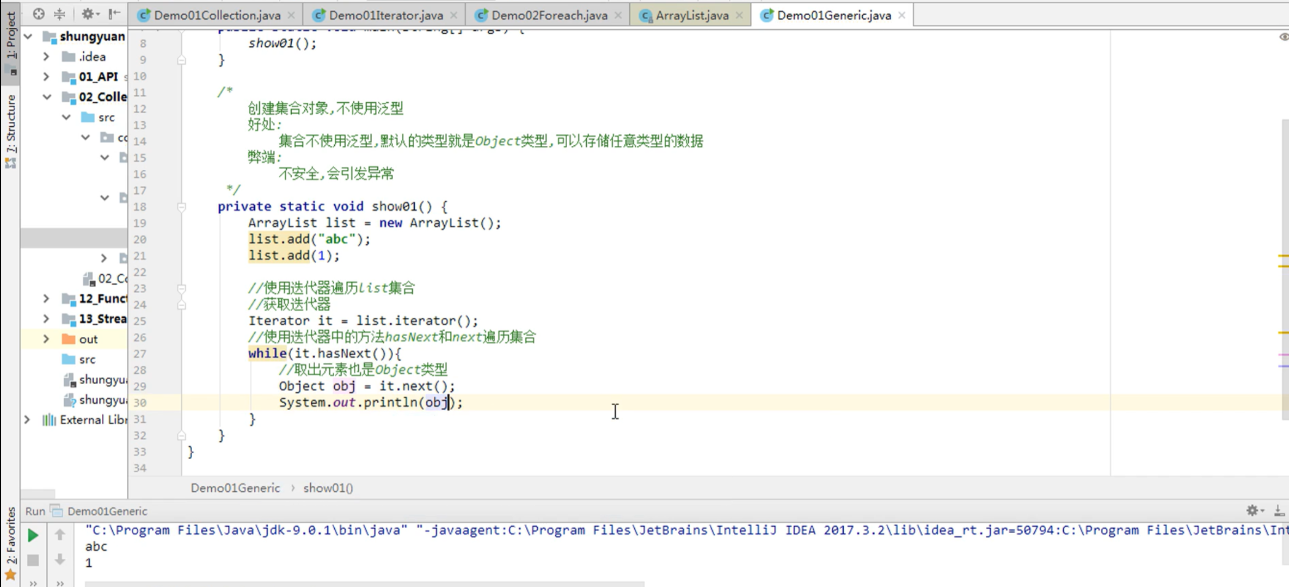Open the Favorites tool window sidebar tab
The height and width of the screenshot is (587, 1289).
point(10,544)
